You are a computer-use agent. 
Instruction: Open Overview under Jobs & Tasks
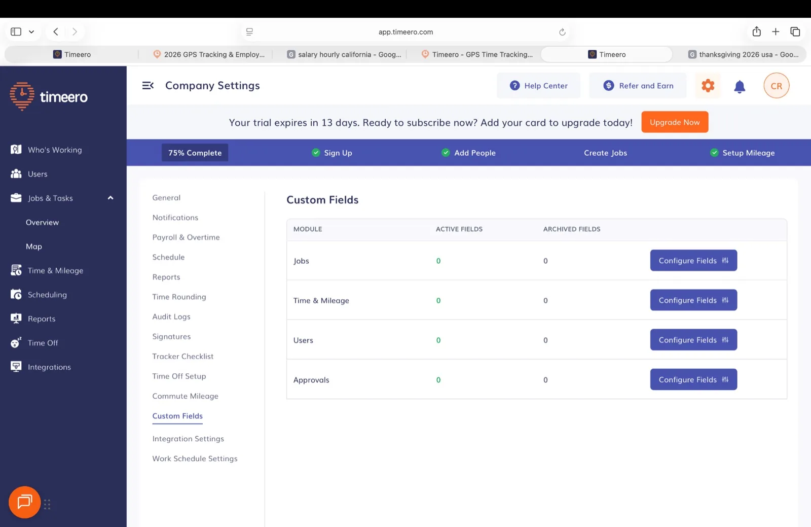42,222
